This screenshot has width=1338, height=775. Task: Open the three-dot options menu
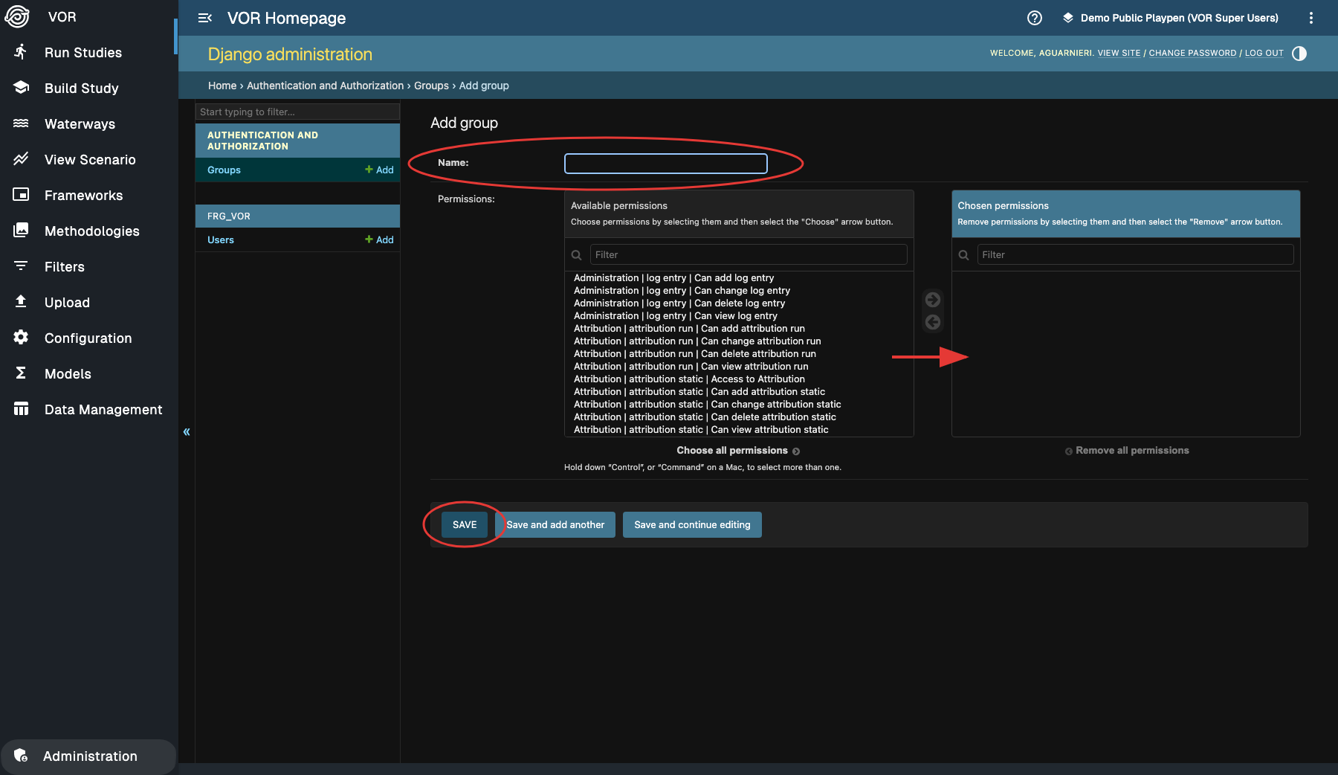tap(1310, 18)
